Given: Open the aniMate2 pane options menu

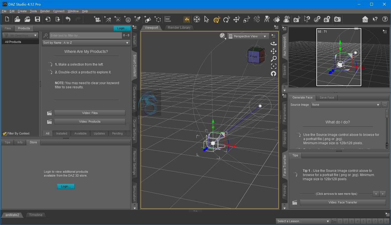Looking at the screenshot, I should point(387,214).
